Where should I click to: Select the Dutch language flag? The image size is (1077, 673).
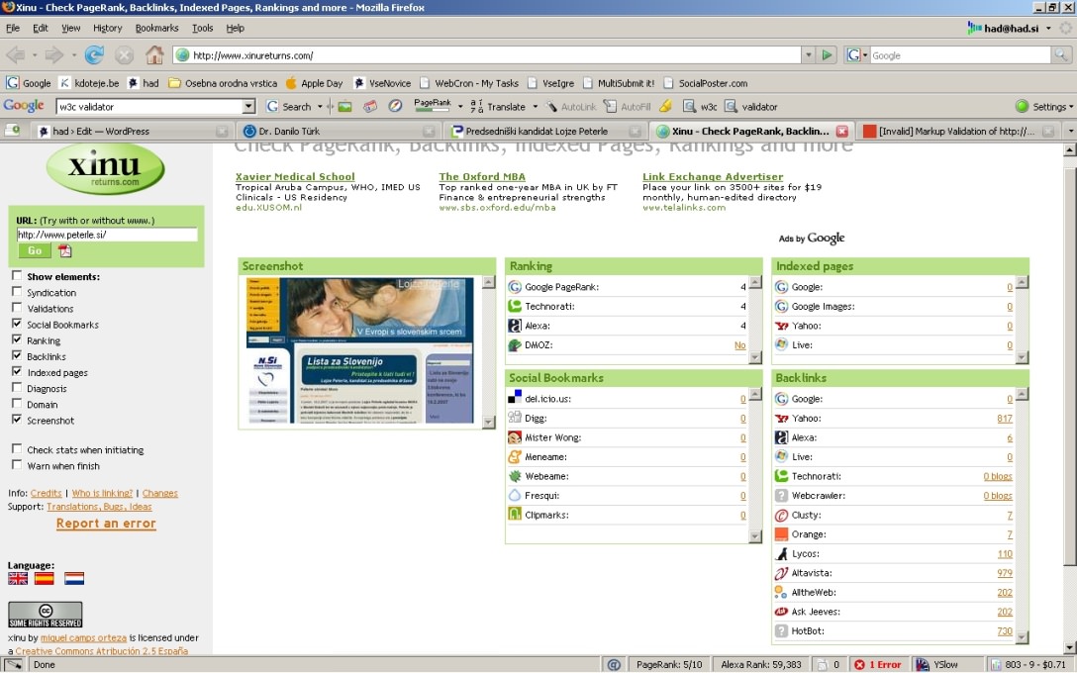(74, 578)
